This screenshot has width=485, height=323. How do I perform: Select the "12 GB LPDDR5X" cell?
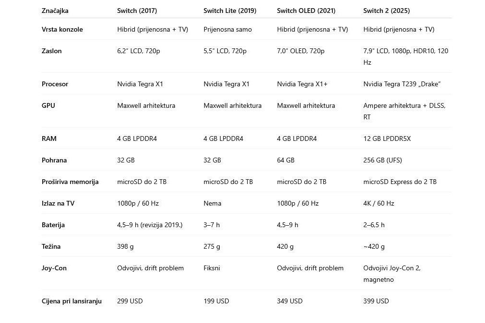(x=387, y=138)
